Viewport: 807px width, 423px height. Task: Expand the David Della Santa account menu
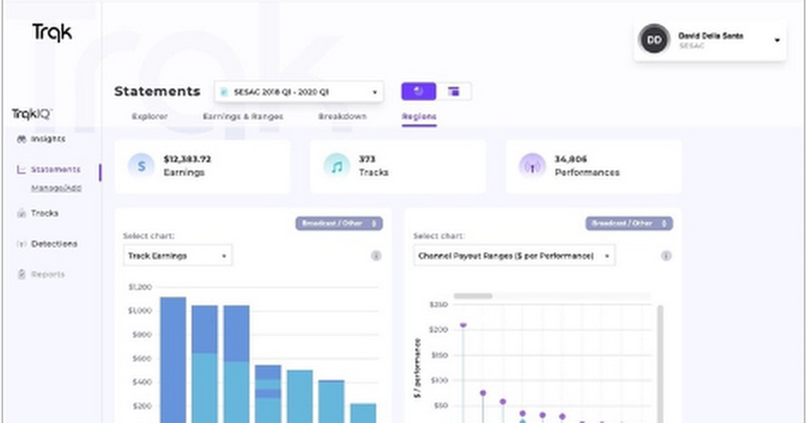[777, 40]
